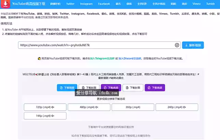
Task: Click the last purple 下载高清 button
Action: click(x=155, y=88)
